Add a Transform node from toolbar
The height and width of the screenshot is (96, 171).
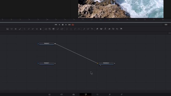click(x=62, y=29)
